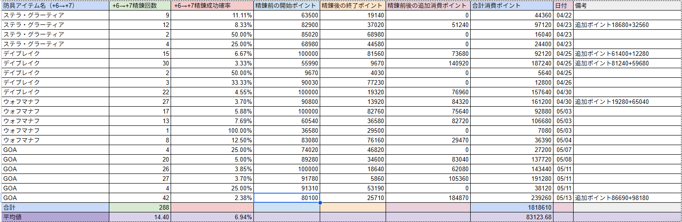
Task: Select the 平均値 row label cell
Action: [x=55, y=217]
